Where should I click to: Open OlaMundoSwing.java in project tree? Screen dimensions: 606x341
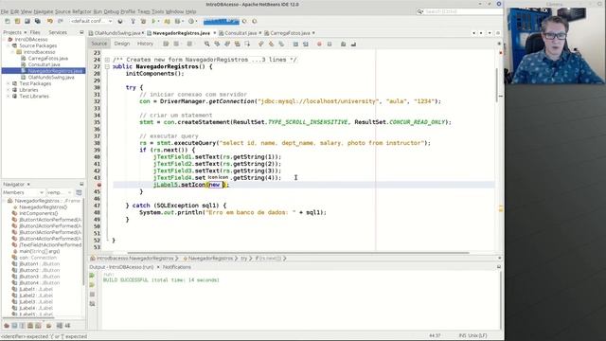51,78
